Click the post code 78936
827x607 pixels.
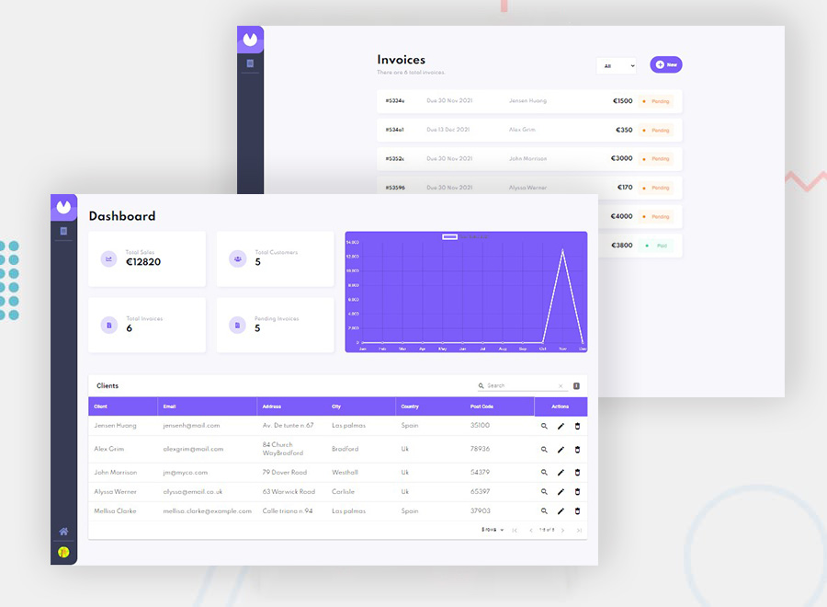[x=480, y=449]
